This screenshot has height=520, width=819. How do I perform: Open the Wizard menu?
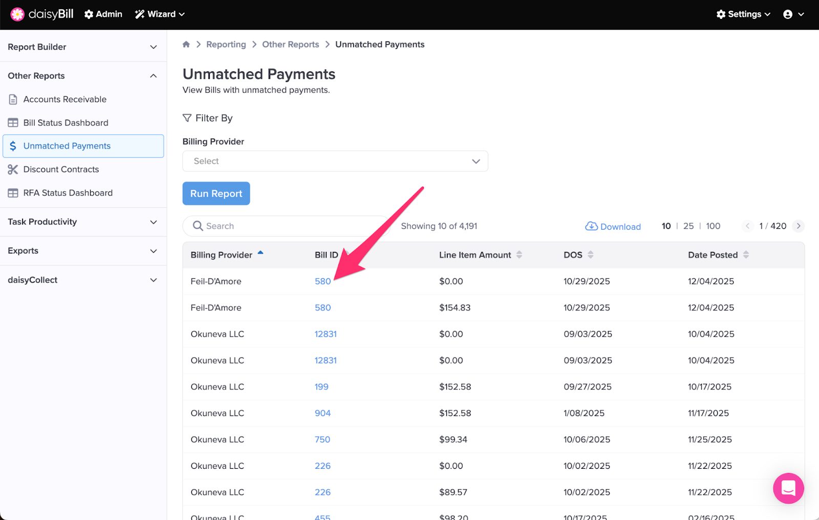160,14
